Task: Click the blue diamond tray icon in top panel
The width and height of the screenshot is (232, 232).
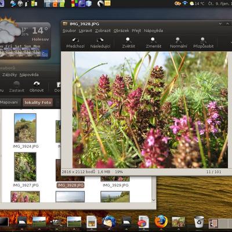Action: (x=185, y=3)
